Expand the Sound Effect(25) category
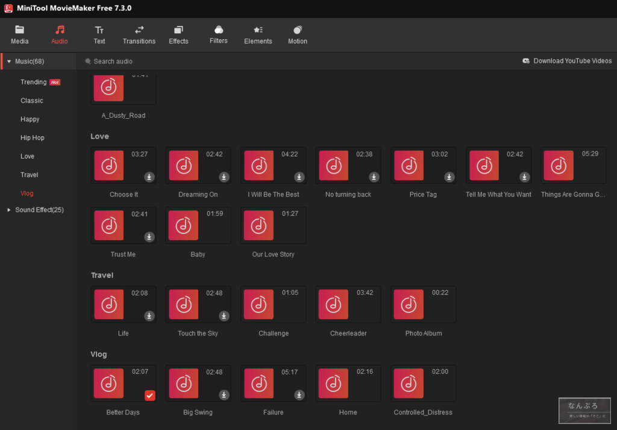 [9, 210]
